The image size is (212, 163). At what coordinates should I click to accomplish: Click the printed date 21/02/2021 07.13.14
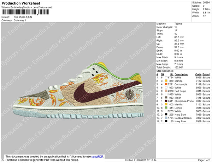145,160
